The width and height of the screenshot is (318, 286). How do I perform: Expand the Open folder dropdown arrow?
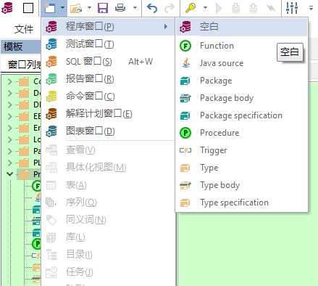pos(89,8)
